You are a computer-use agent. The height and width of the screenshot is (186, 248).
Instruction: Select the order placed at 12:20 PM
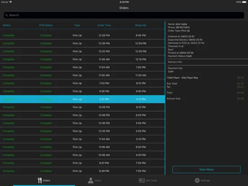pos(82,51)
